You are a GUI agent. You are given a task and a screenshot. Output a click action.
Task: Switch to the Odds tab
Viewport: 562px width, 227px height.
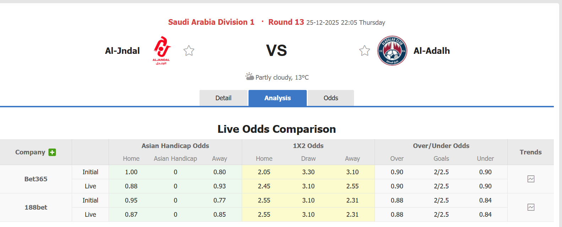pyautogui.click(x=331, y=98)
